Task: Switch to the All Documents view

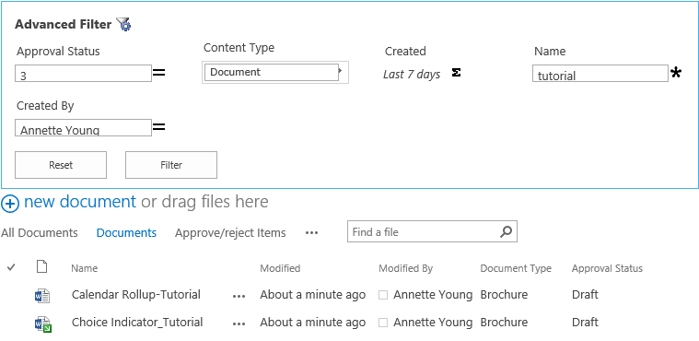Action: 40,232
